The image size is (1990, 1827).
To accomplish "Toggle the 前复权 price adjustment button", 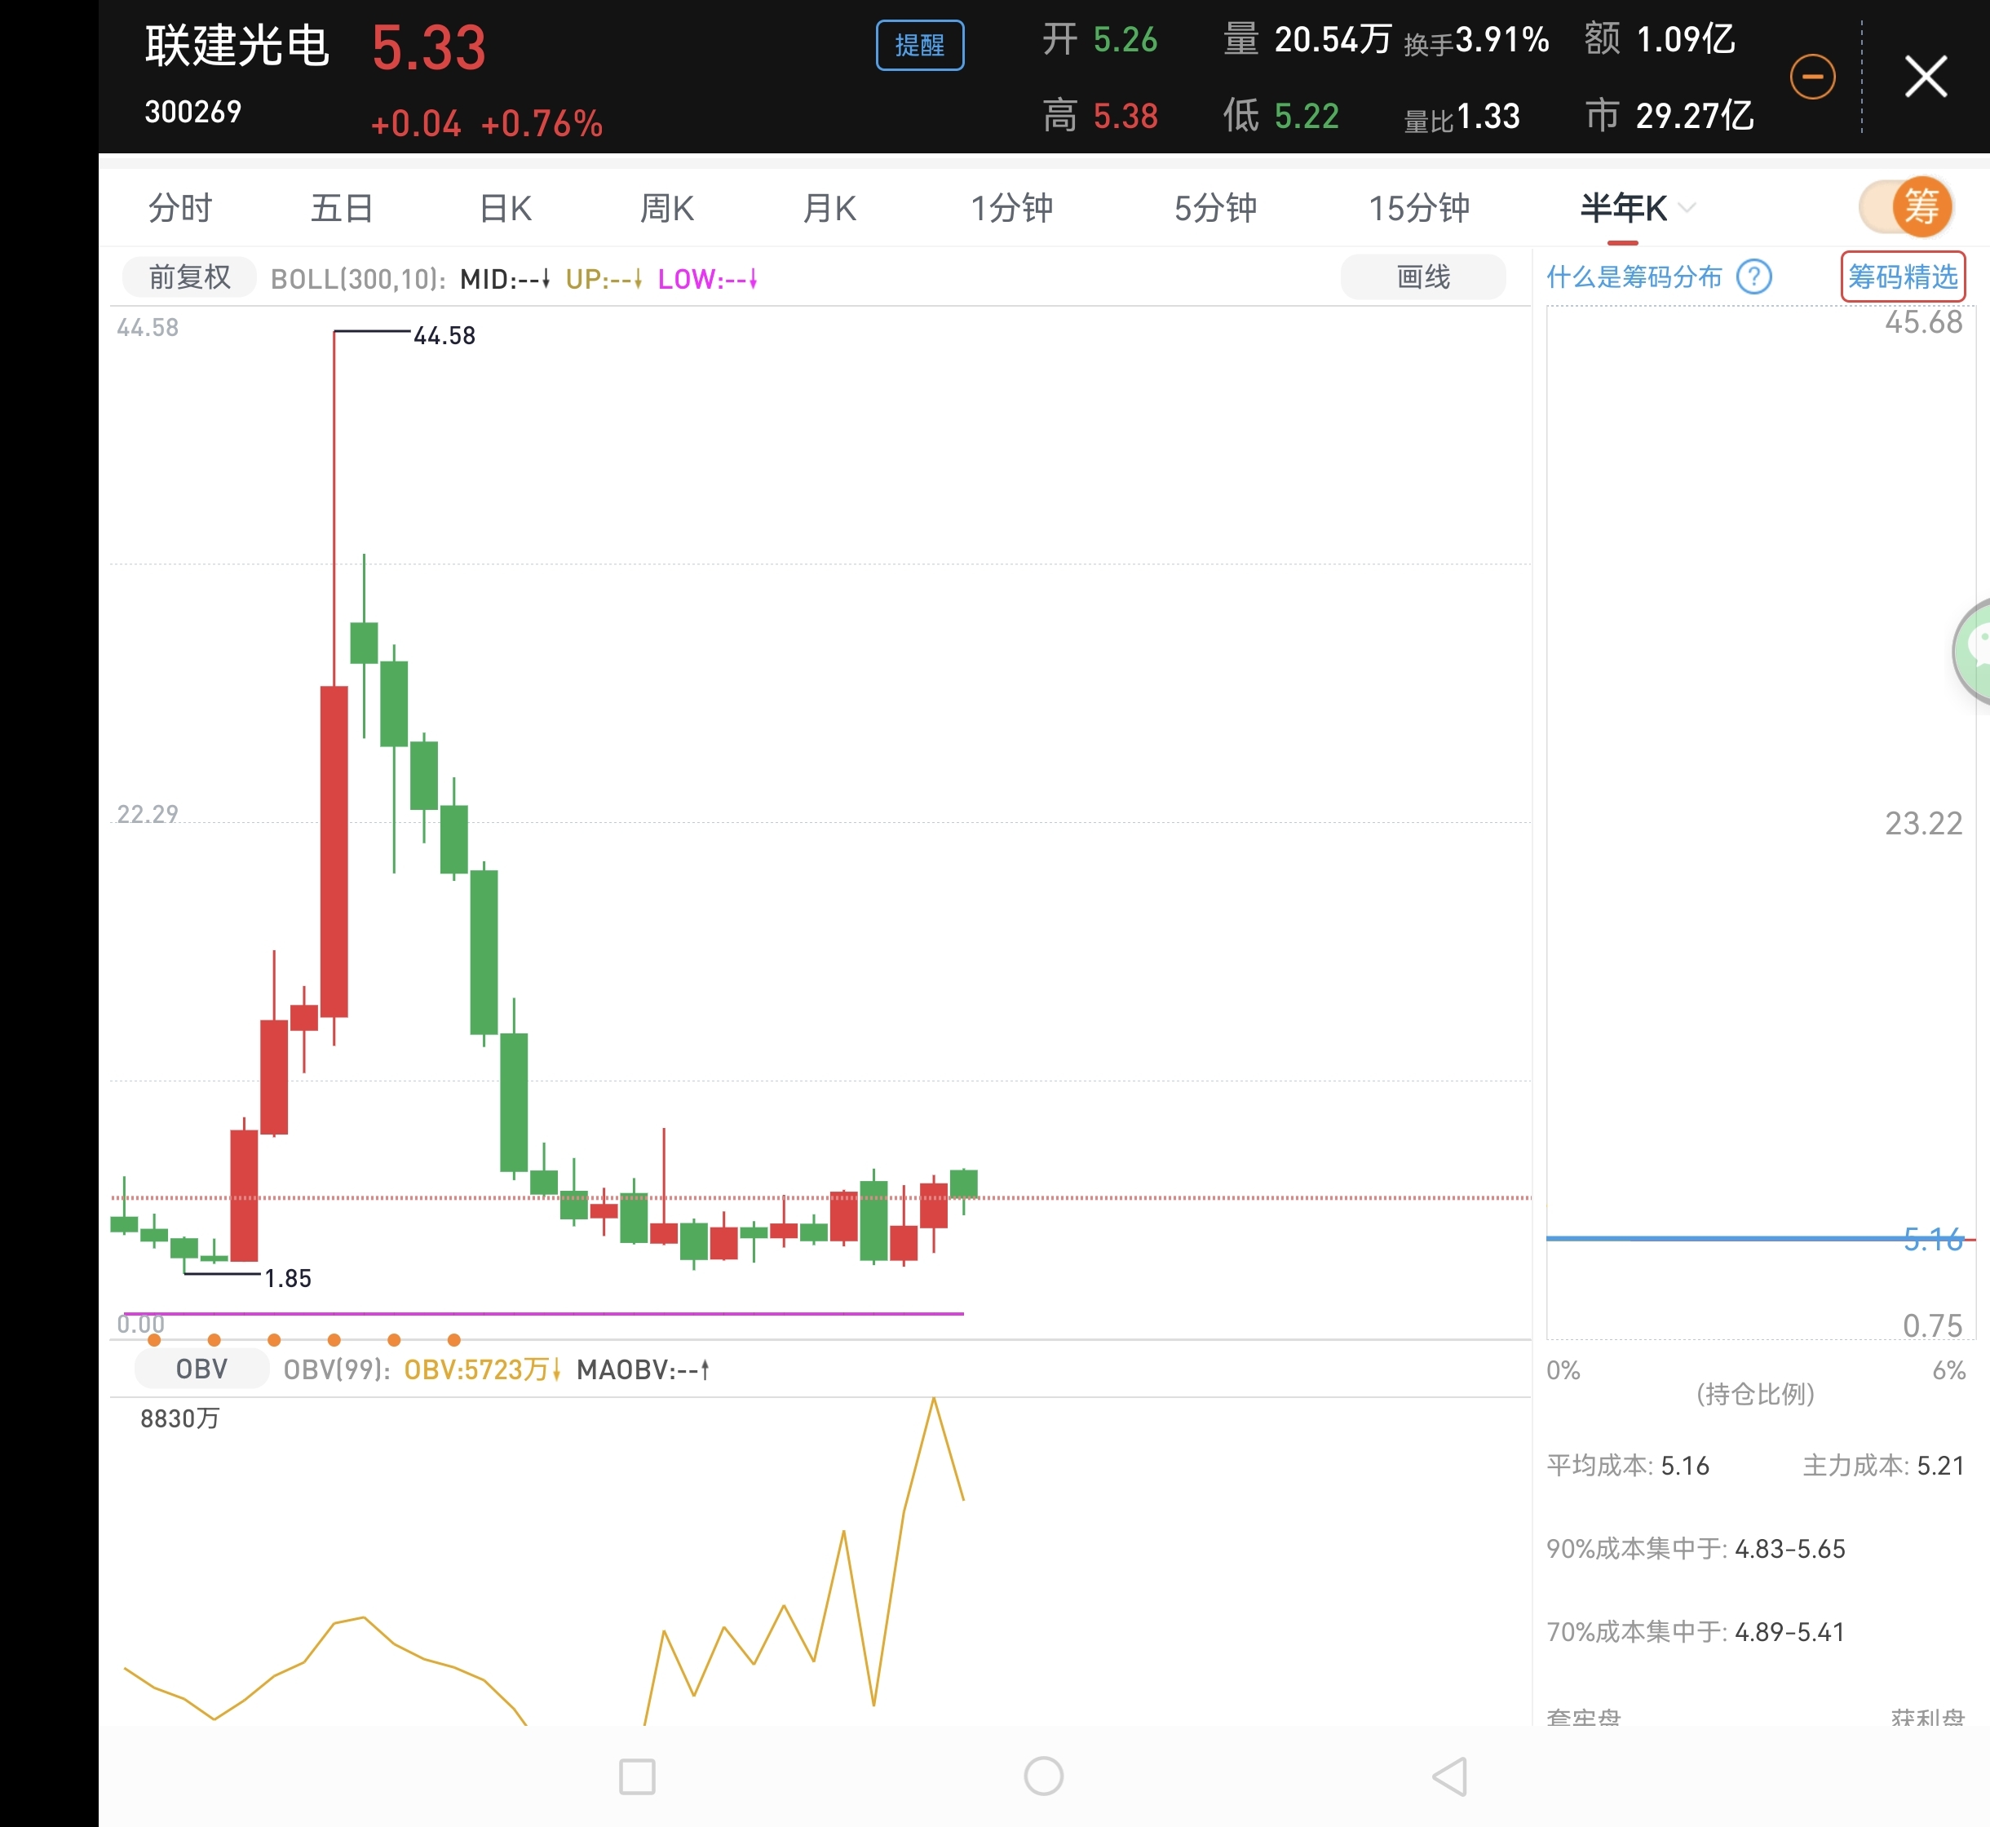I will (x=189, y=278).
